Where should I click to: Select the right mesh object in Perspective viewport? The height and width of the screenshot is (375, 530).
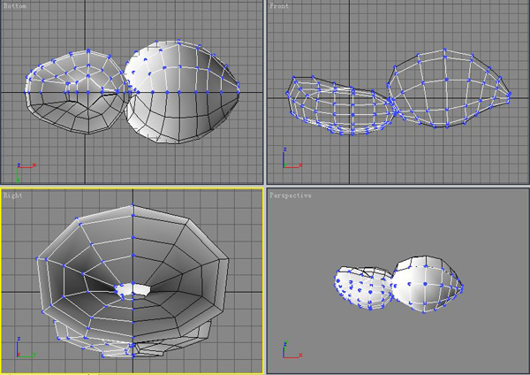tap(427, 284)
